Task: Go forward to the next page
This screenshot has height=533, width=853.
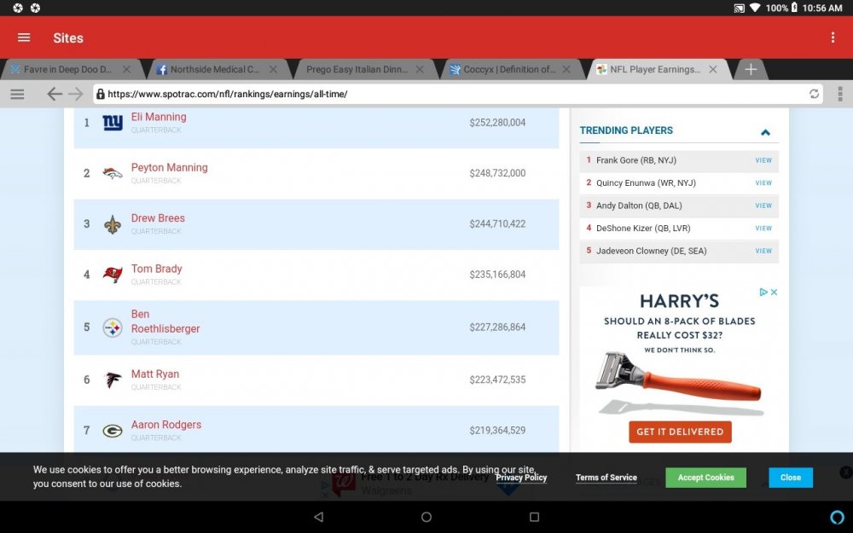Action: [x=76, y=94]
